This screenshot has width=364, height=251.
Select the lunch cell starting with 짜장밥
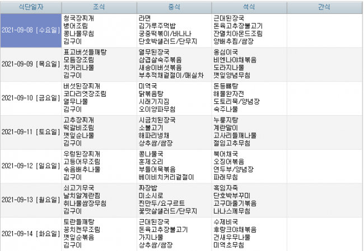[x=174, y=199]
